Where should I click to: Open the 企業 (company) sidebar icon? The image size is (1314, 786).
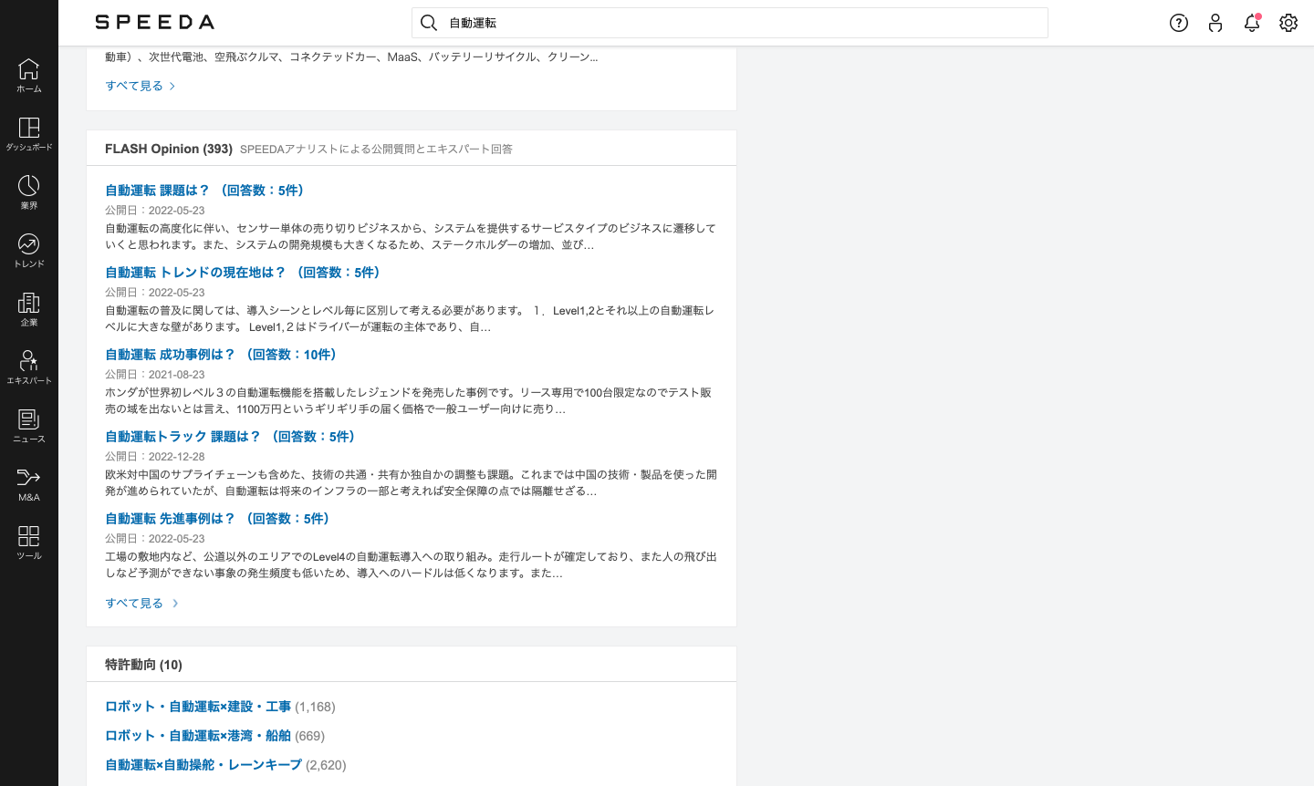coord(28,305)
